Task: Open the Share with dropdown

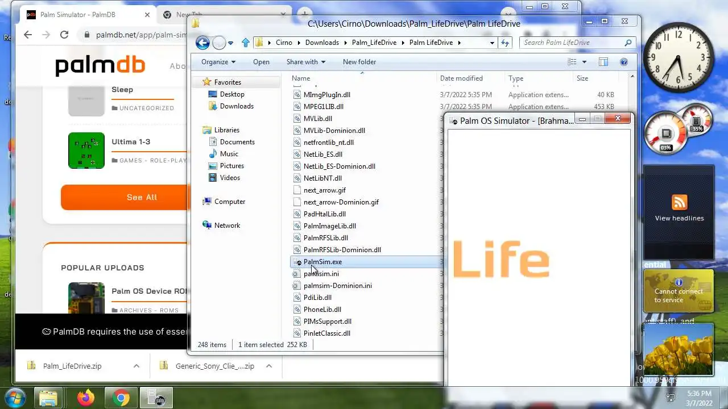Action: pyautogui.click(x=306, y=62)
